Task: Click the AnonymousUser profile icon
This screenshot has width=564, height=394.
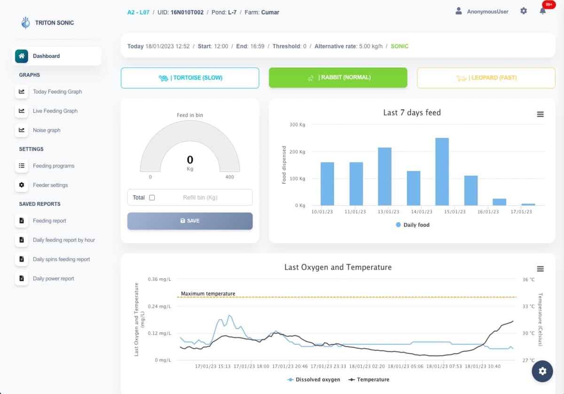Action: click(459, 11)
